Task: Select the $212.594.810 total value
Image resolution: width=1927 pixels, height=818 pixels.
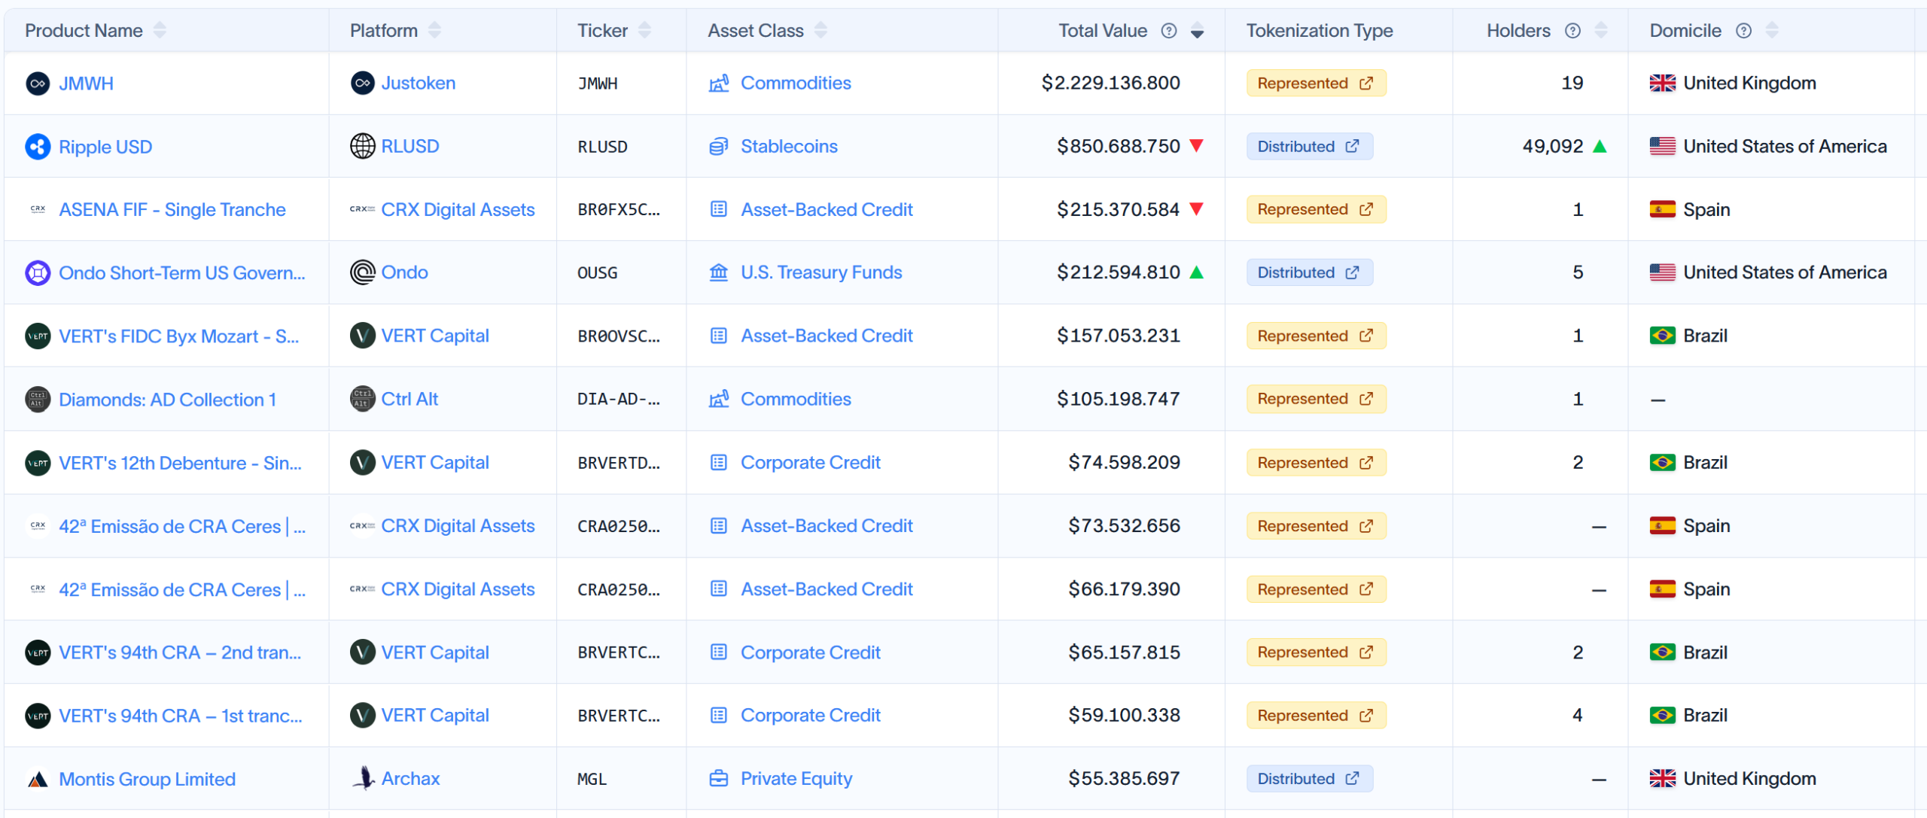Action: click(1118, 272)
